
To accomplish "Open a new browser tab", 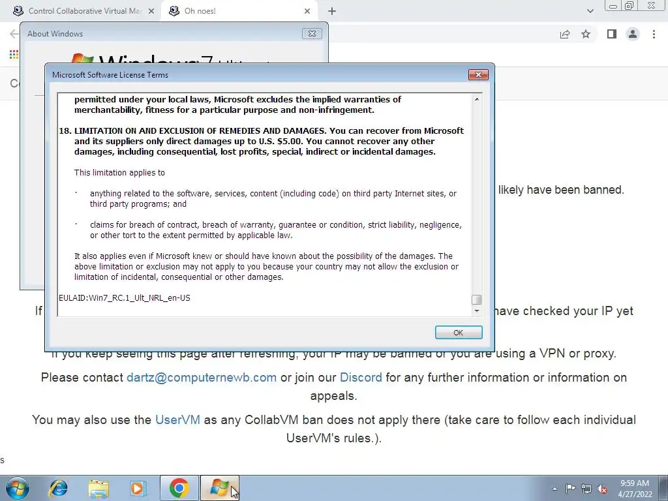I will pos(332,12).
